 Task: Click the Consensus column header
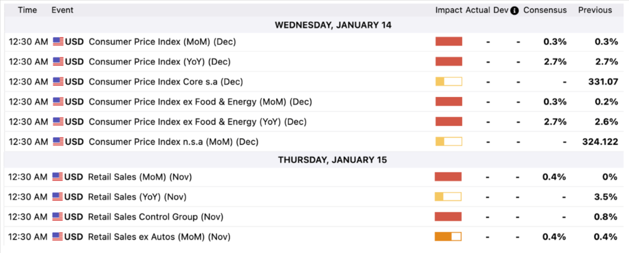click(x=545, y=10)
